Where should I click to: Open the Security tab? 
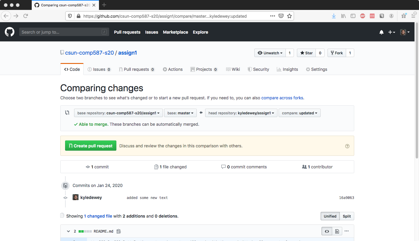click(x=258, y=69)
